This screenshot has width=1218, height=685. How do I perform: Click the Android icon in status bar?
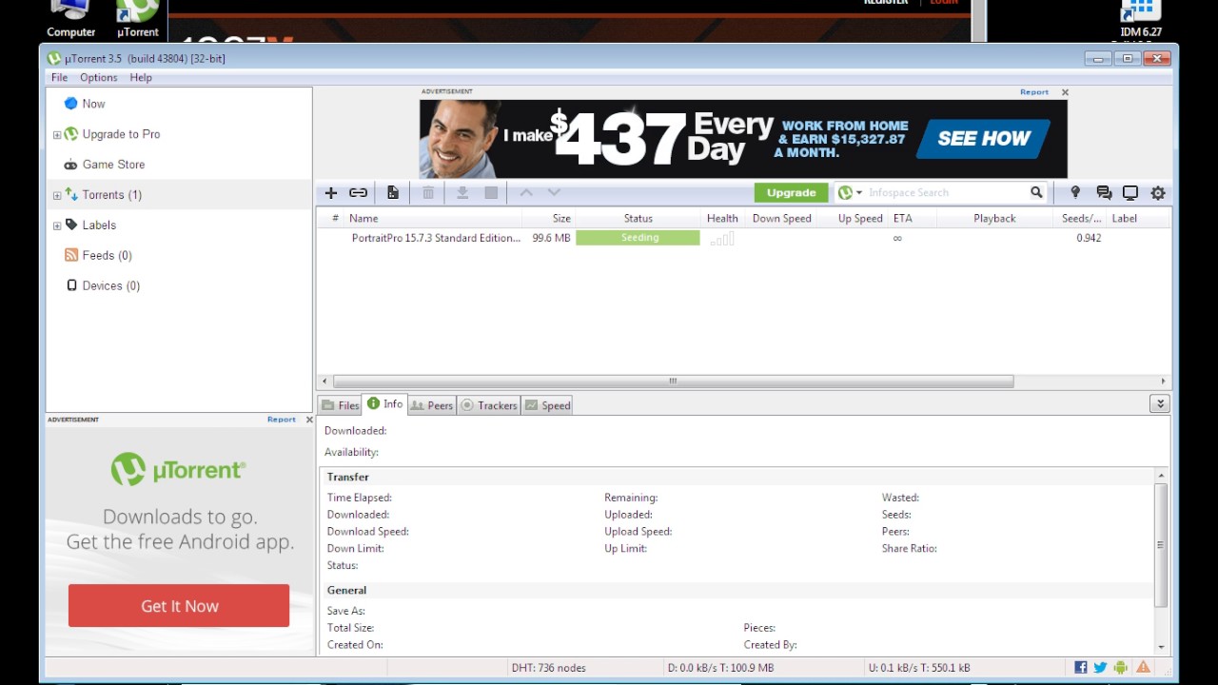point(1121,668)
